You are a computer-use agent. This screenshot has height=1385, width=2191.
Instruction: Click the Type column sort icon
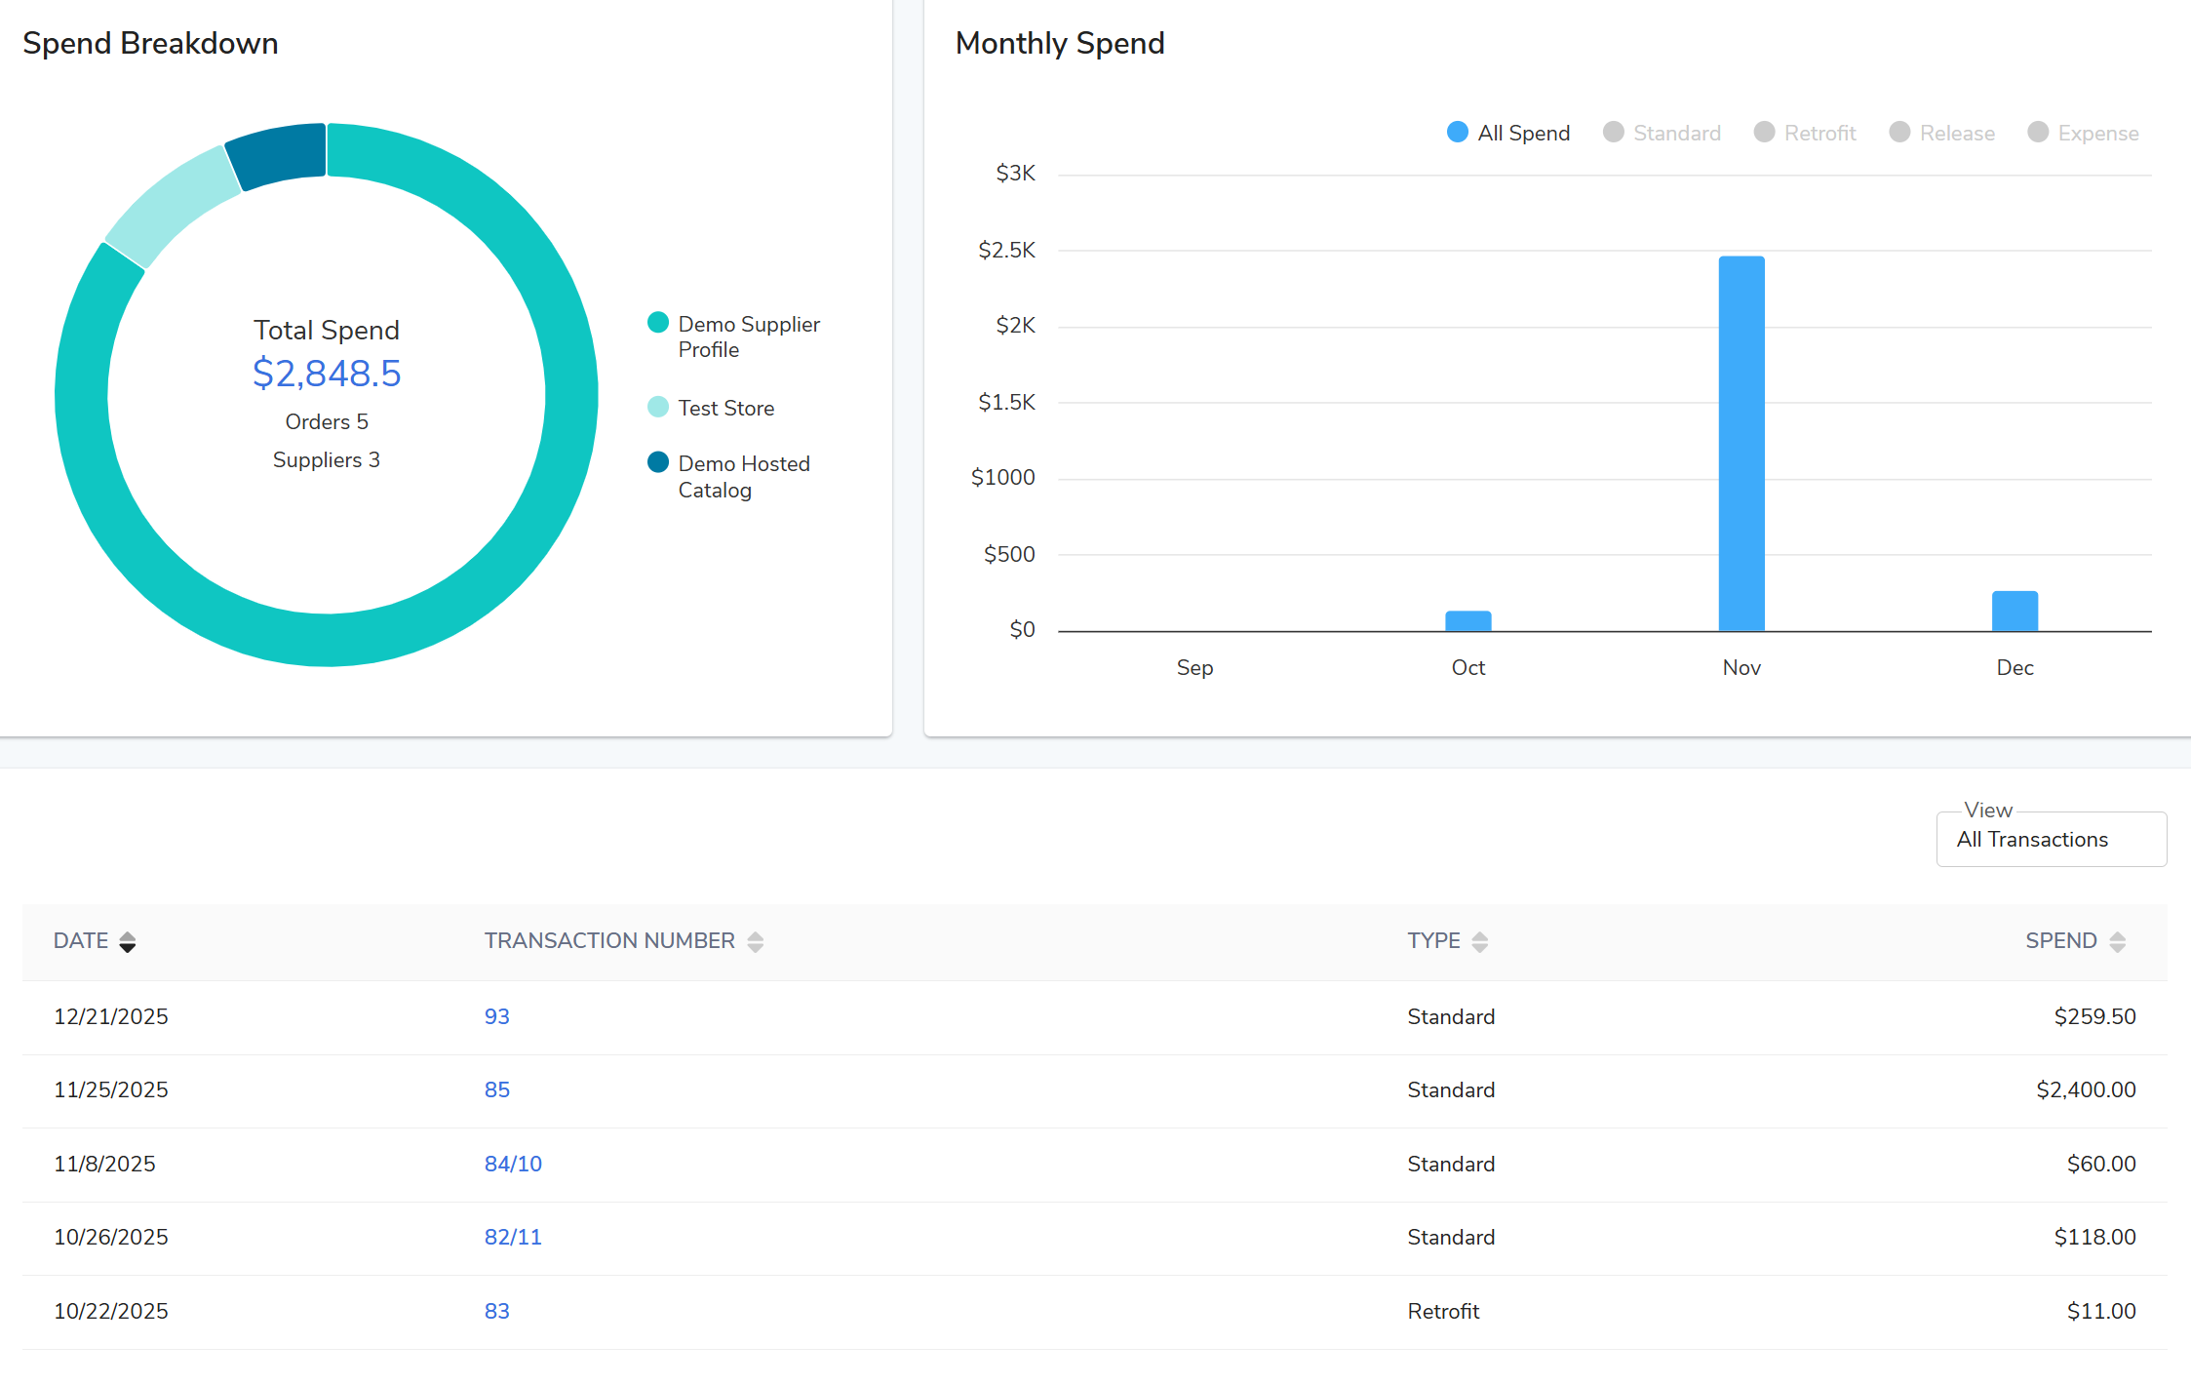(x=1479, y=941)
